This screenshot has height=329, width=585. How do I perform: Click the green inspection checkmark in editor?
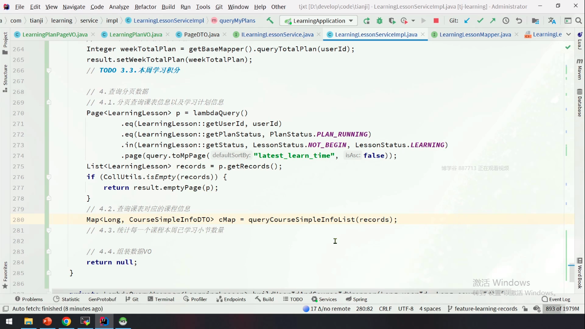pyautogui.click(x=568, y=47)
